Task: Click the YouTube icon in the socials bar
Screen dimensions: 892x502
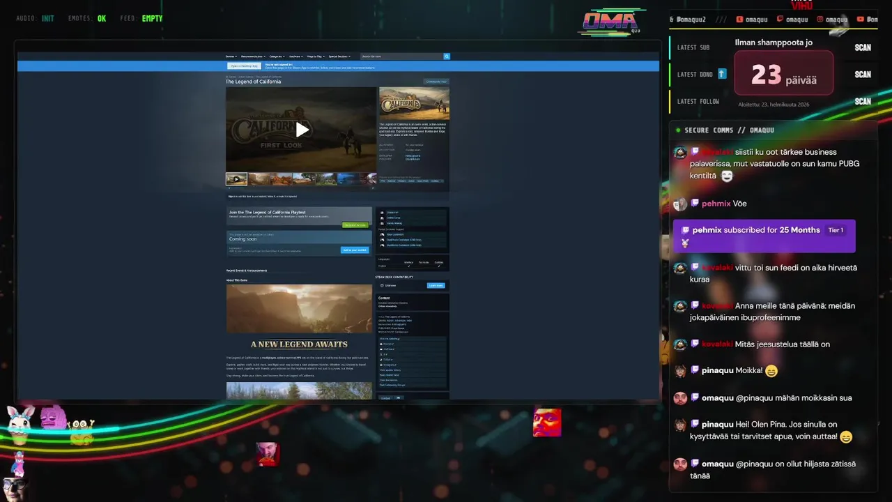Action: [x=861, y=20]
